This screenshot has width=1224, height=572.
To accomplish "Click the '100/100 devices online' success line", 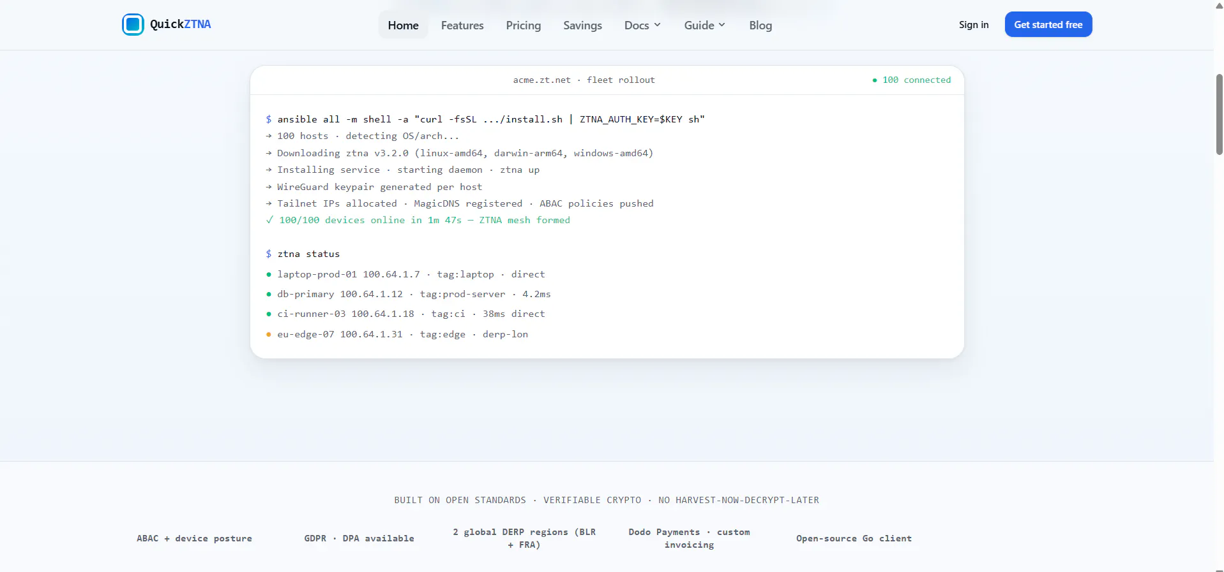I will pos(418,220).
